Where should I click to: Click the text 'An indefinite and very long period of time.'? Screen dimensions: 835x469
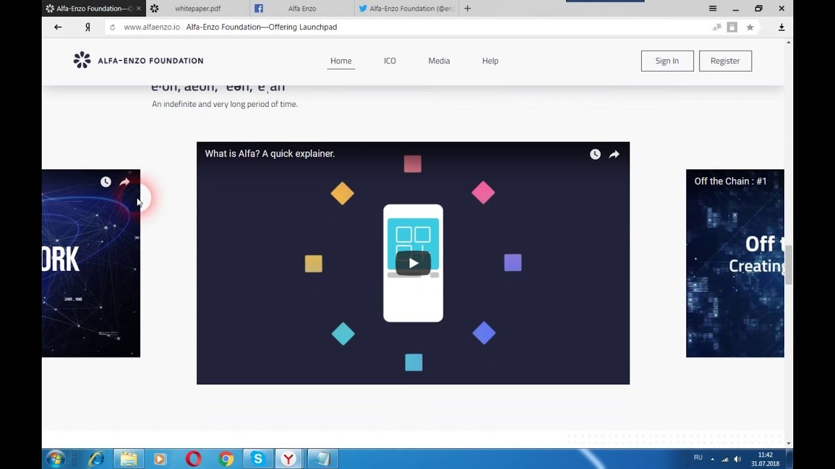tap(224, 104)
